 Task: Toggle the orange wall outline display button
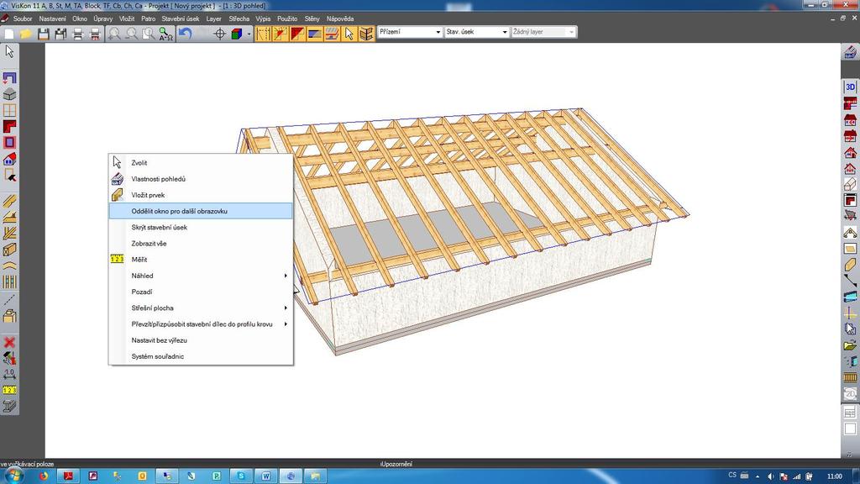(263, 34)
